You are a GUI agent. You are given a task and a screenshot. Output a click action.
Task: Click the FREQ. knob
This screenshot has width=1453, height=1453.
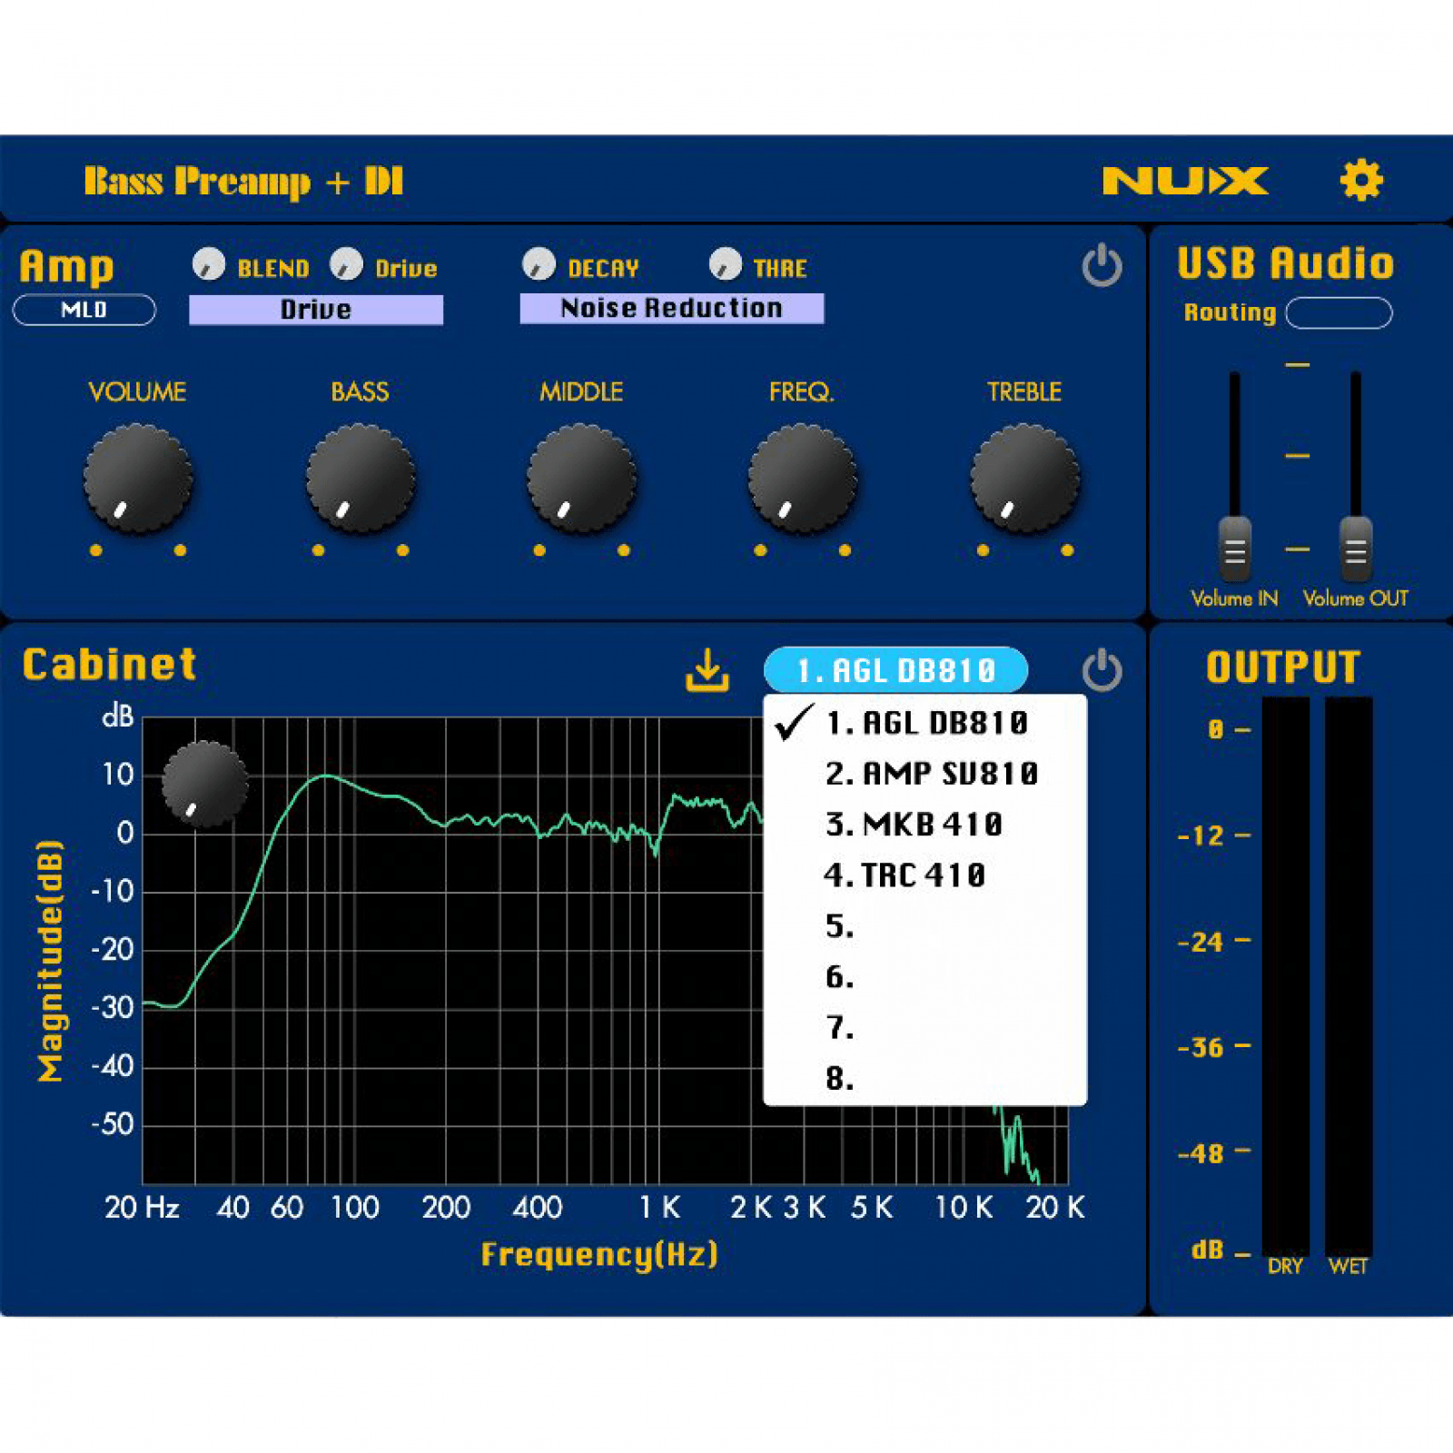[802, 478]
